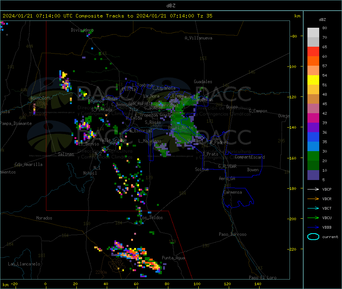The width and height of the screenshot is (342, 289).
Task: Click the white VBCP arrow legend icon
Action: click(x=313, y=189)
